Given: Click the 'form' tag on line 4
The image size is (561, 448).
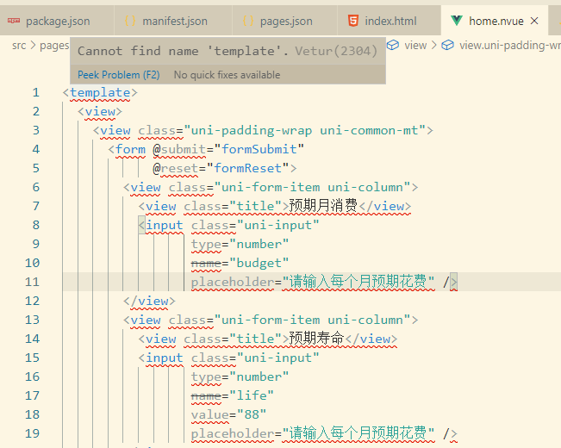Looking at the screenshot, I should [x=131, y=149].
